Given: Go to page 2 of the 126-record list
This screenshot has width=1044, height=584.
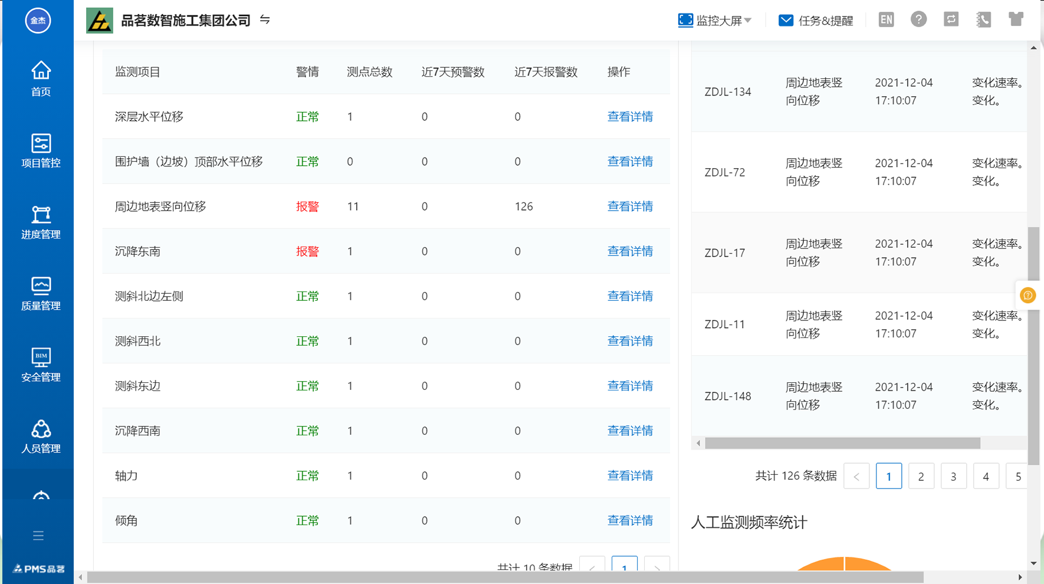Looking at the screenshot, I should pos(921,476).
